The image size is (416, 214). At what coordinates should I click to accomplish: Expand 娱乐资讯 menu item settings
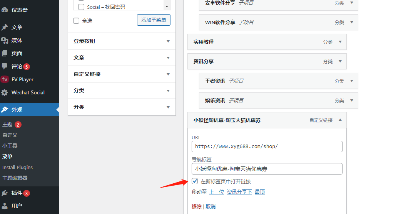(x=352, y=100)
